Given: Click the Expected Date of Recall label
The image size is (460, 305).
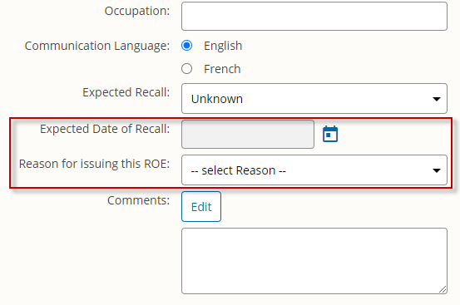Looking at the screenshot, I should pyautogui.click(x=105, y=129).
